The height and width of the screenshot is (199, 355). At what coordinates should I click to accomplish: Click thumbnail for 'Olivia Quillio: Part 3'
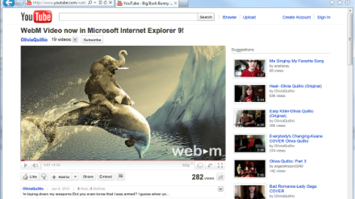[250, 169]
